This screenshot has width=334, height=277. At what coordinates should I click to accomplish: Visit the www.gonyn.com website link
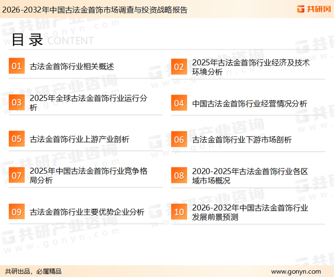tap(296, 271)
